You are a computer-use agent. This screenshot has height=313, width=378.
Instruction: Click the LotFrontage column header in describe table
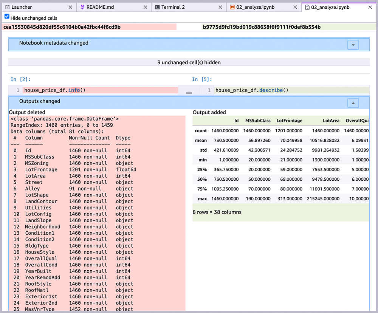click(x=289, y=121)
